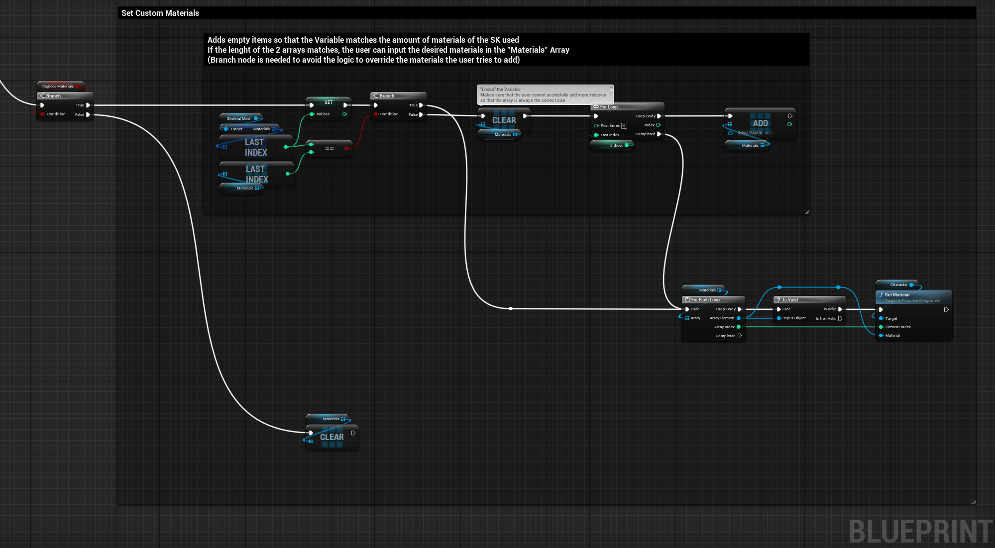The width and height of the screenshot is (995, 548).
Task: Edit the First Index value field on For Loop
Action: click(x=624, y=126)
